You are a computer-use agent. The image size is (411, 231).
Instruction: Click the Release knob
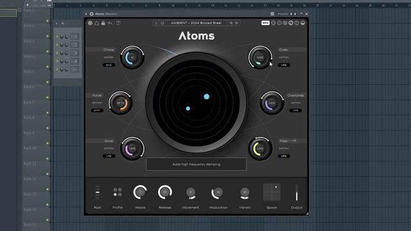[165, 193]
